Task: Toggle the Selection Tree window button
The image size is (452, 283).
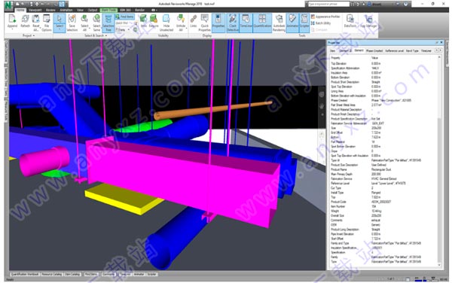Action: [108, 23]
